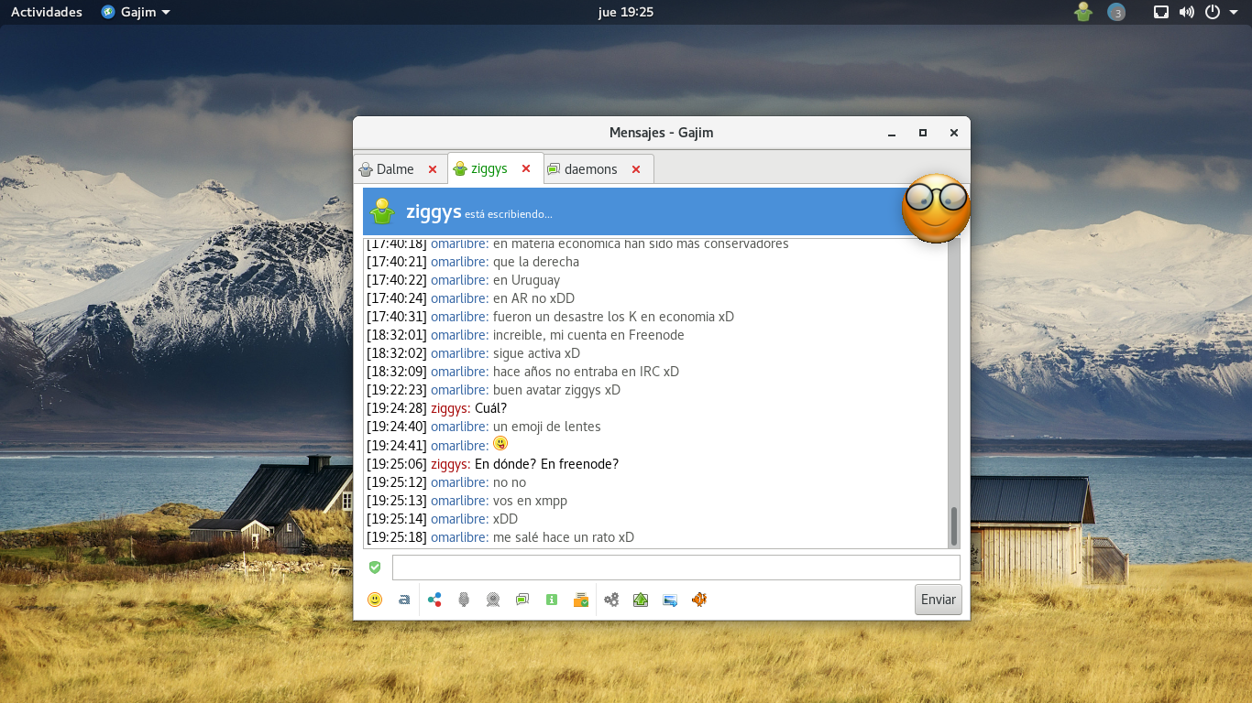Screen dimensions: 1252x703
Task: Click the ziggys status icon in banner
Action: point(382,211)
